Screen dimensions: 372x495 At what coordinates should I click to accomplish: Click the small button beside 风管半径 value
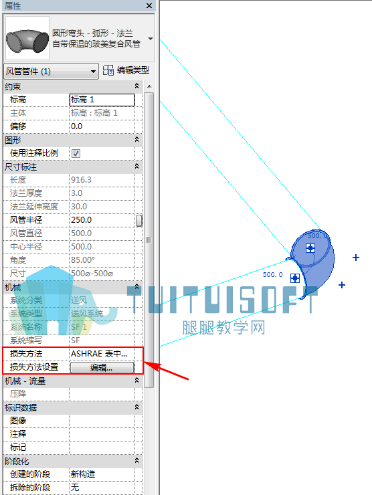(x=139, y=220)
